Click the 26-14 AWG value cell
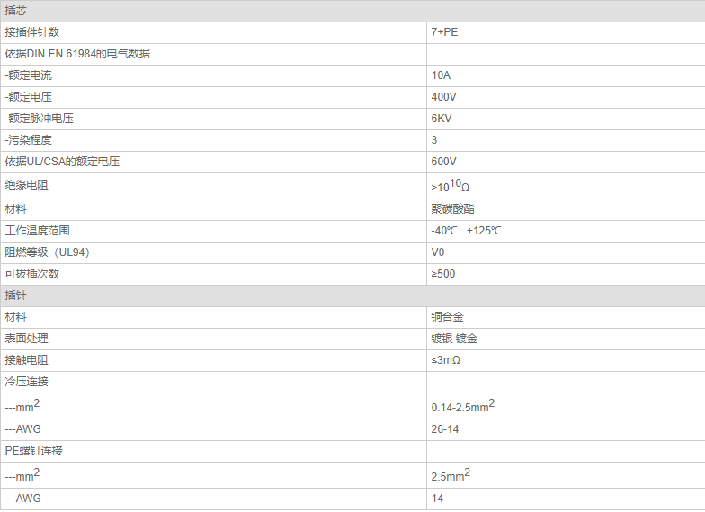Viewport: 705px width, 512px height. point(445,429)
